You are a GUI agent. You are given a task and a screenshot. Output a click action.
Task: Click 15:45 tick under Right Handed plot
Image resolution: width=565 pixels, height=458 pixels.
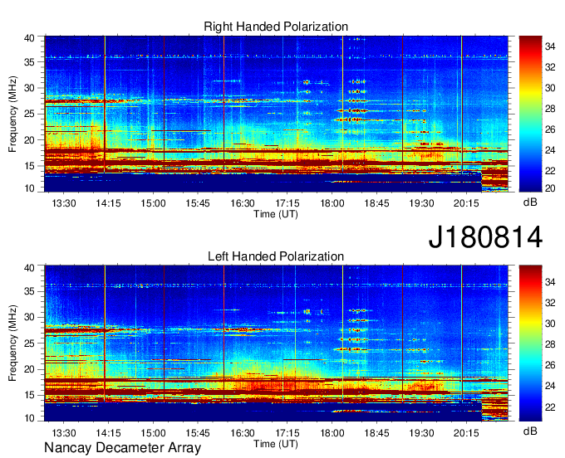coord(198,203)
